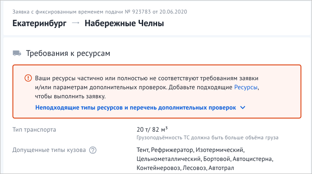Open the help icon next to Допущенные типы кузова

tap(93, 150)
